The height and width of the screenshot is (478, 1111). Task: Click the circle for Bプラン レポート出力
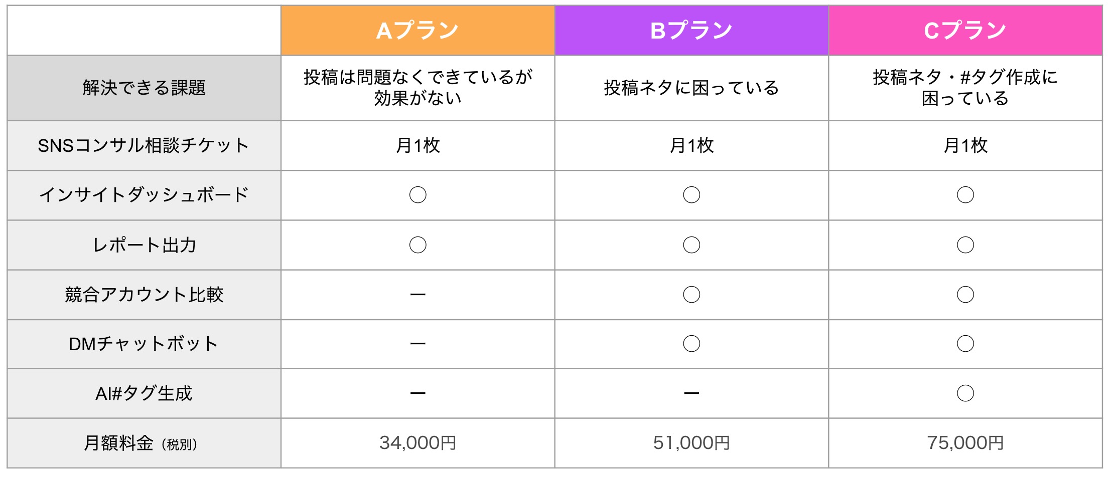pos(691,245)
